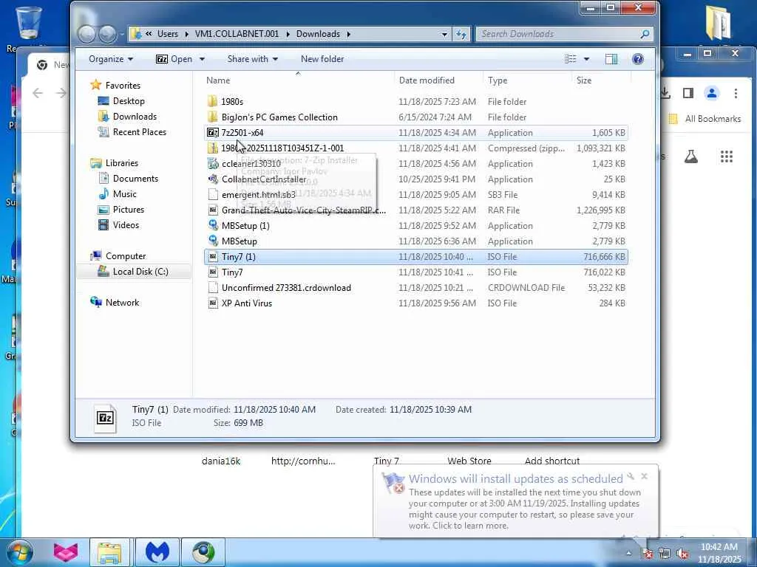Click the search magnifier icon in Explorer
This screenshot has width=757, height=567.
click(x=645, y=34)
